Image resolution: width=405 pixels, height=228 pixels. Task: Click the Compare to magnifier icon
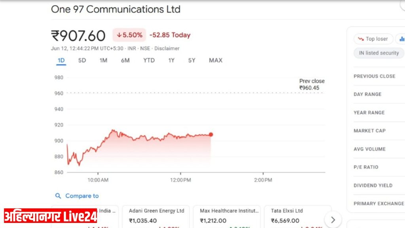click(58, 196)
